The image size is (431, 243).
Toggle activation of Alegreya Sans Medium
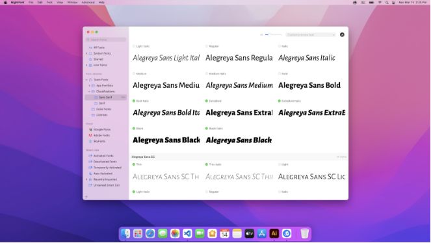click(x=134, y=74)
